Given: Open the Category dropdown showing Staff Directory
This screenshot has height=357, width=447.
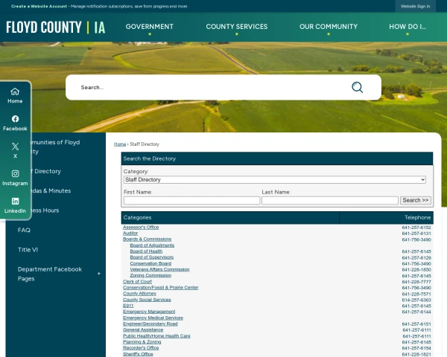Looking at the screenshot, I should 274,180.
